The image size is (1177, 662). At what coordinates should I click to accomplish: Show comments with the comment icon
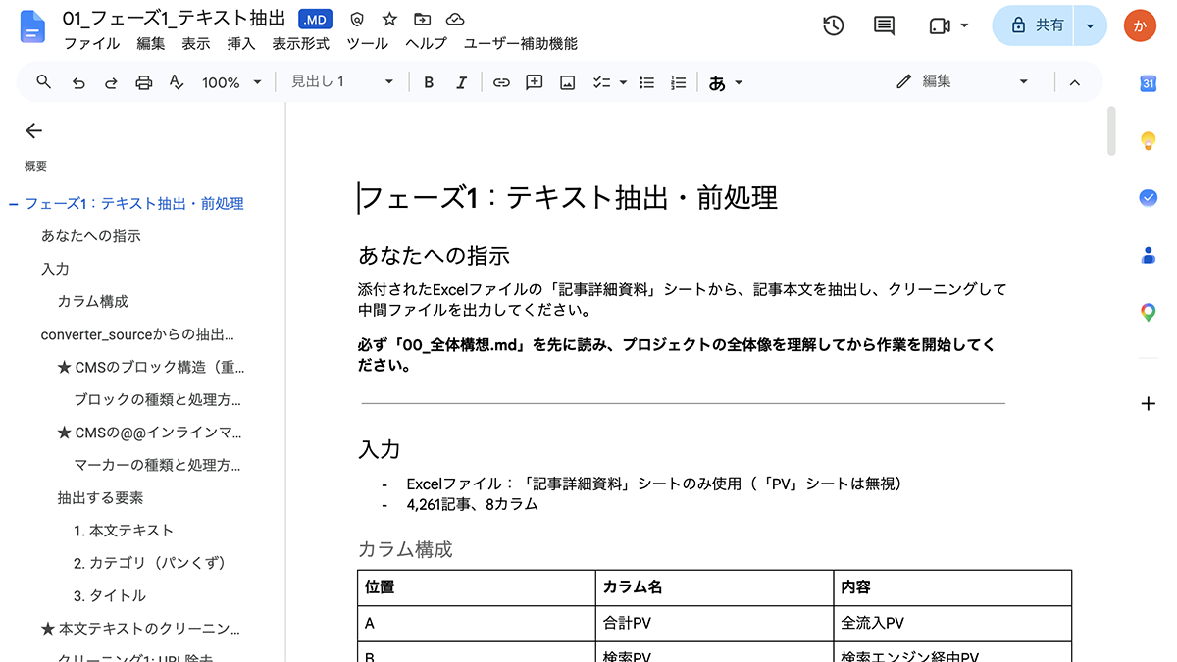click(x=884, y=25)
